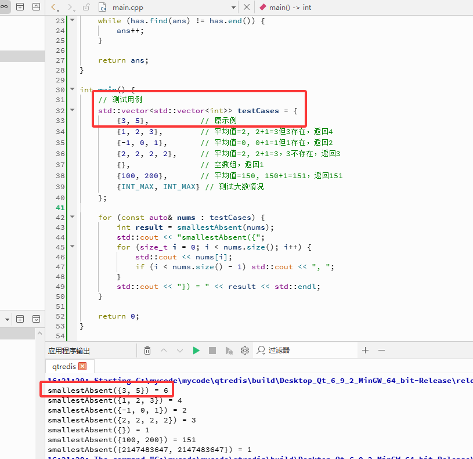
Task: Click the 空数组 comment on line 37
Action: click(232, 165)
